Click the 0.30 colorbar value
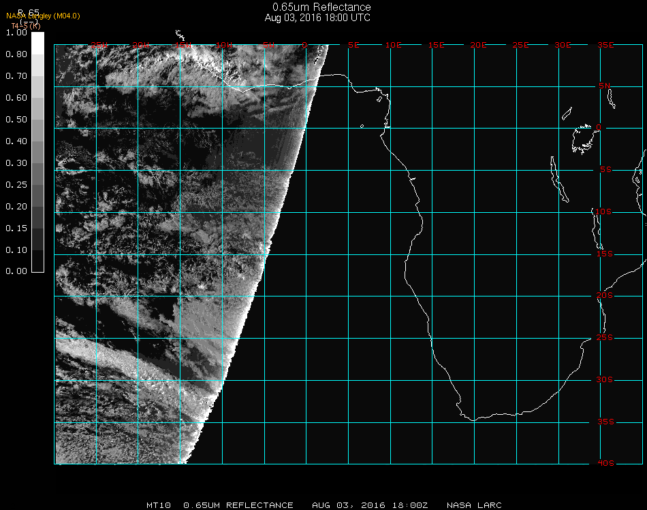 point(16,164)
